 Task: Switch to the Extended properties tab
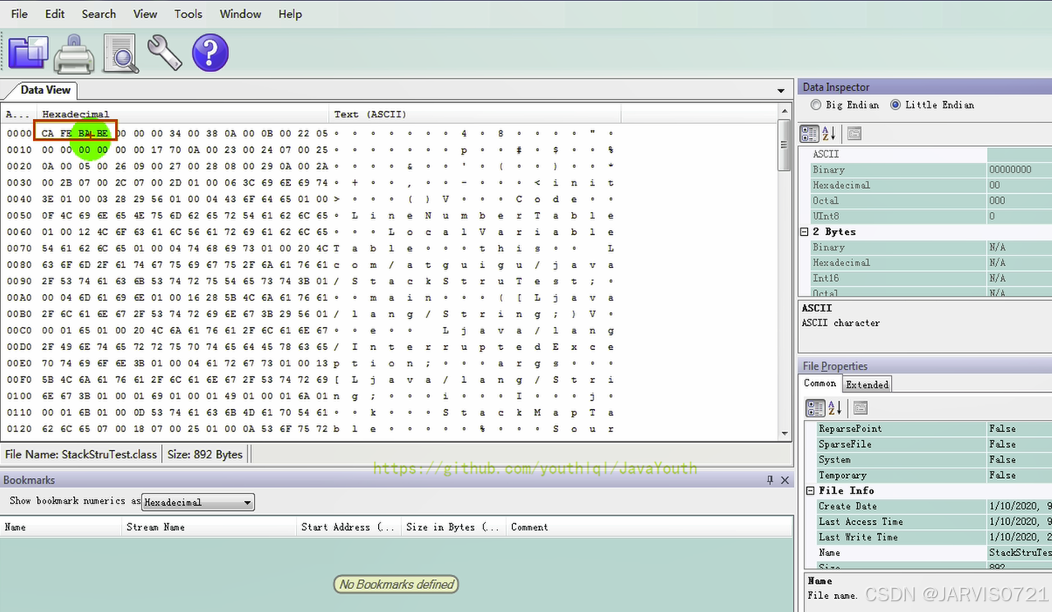(x=867, y=384)
